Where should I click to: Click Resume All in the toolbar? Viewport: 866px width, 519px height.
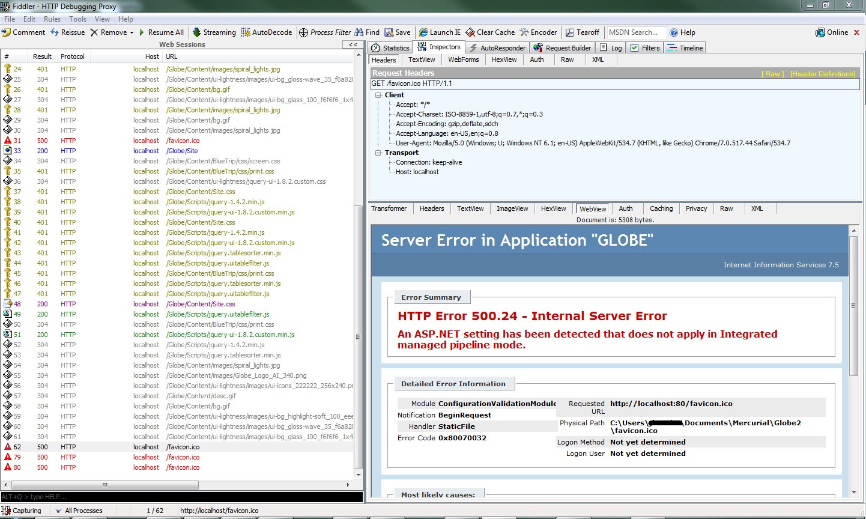[162, 32]
